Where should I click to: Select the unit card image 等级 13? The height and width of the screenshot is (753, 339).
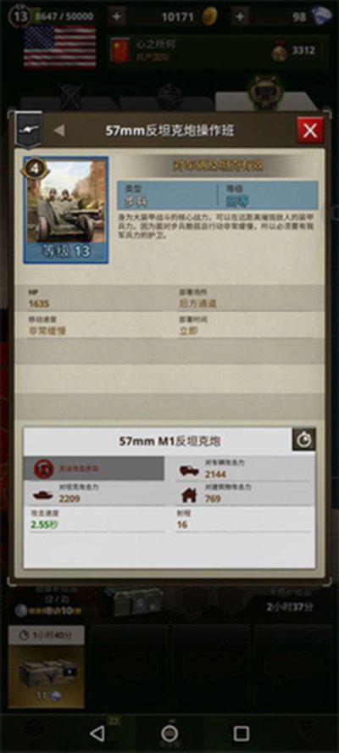click(x=66, y=209)
